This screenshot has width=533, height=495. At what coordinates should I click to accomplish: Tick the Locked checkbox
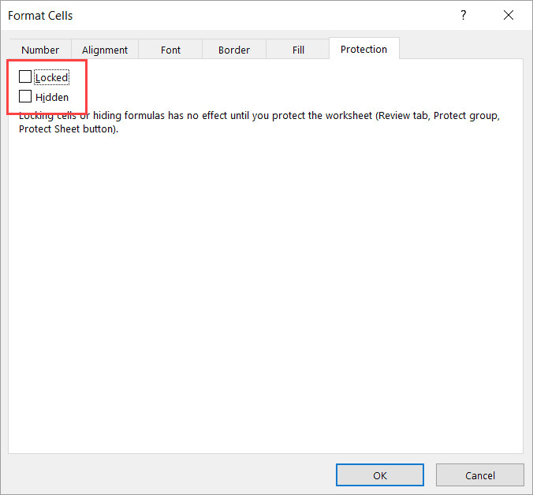[x=25, y=77]
